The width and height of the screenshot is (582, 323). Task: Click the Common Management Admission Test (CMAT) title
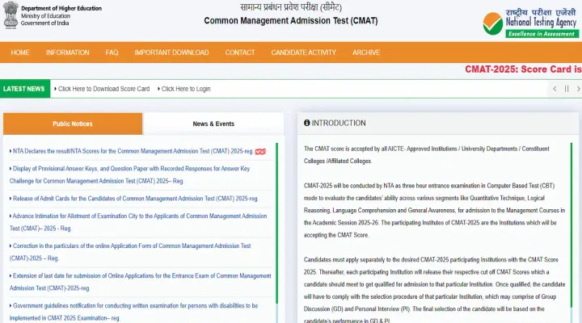291,21
